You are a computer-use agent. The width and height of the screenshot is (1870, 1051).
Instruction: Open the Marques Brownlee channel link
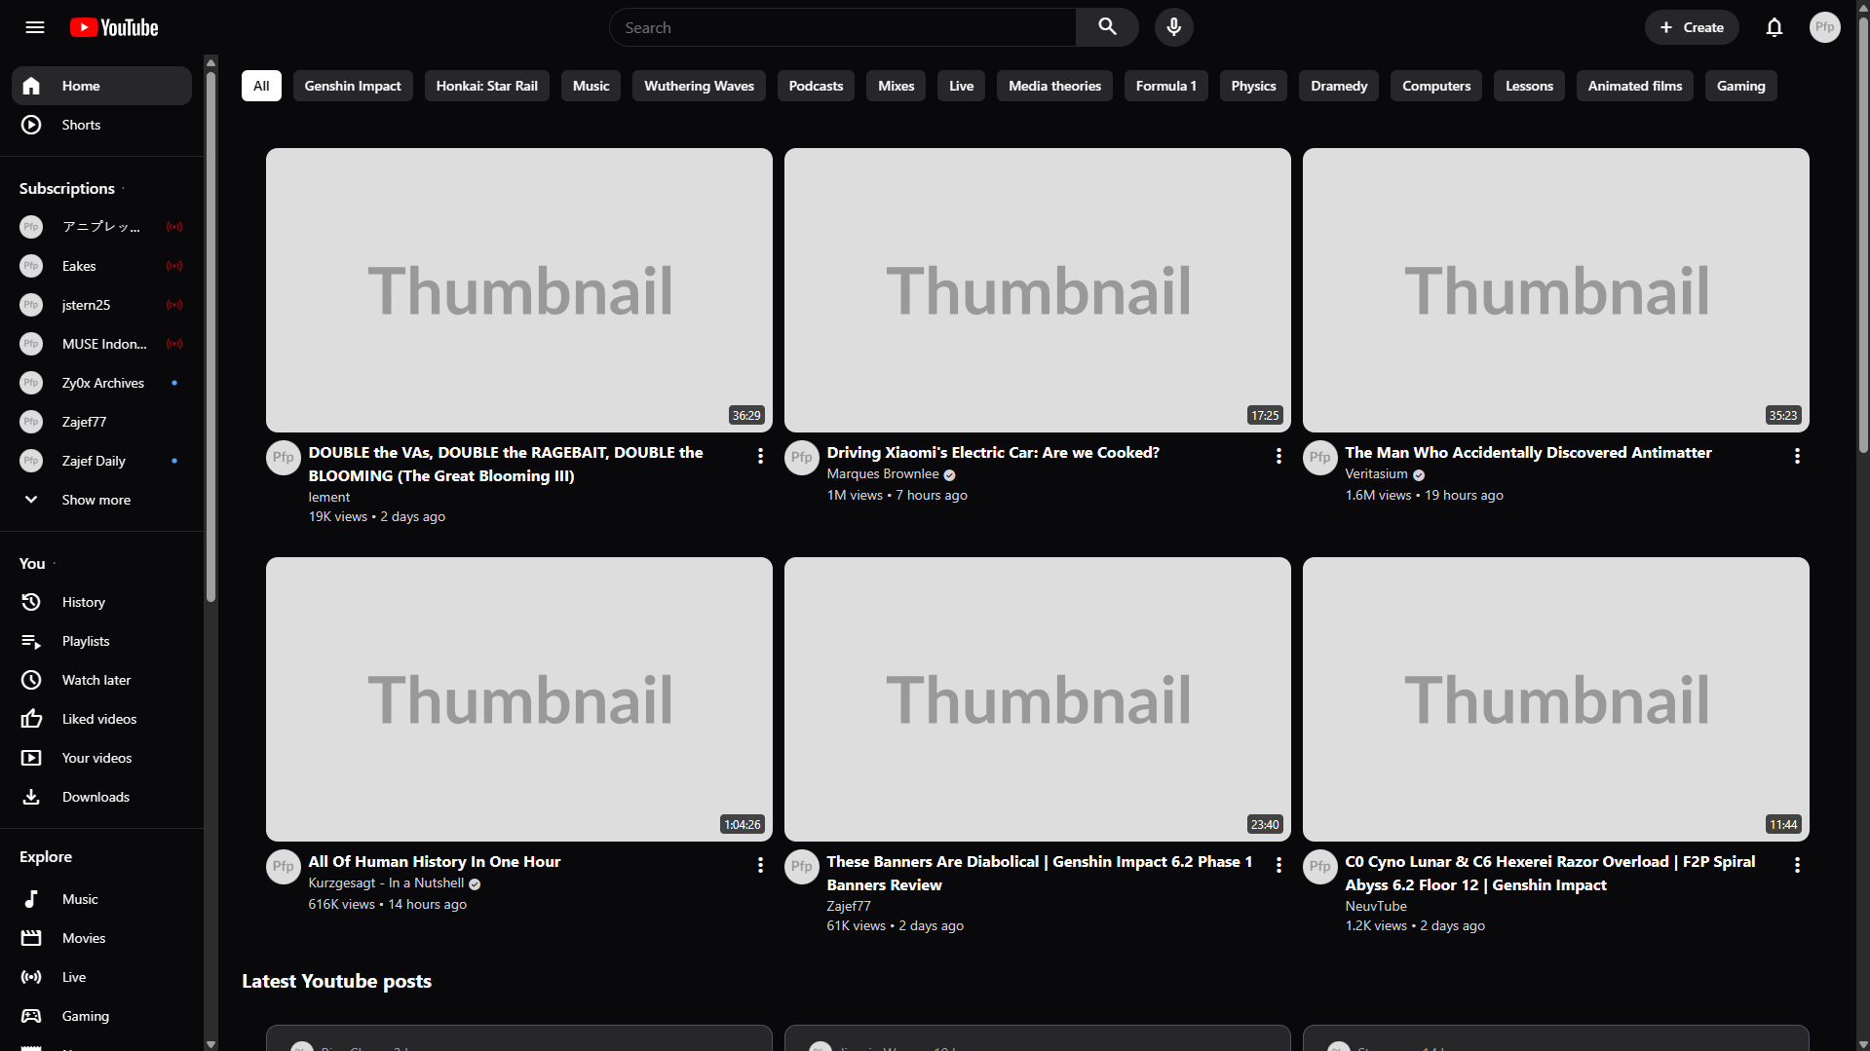click(x=883, y=474)
